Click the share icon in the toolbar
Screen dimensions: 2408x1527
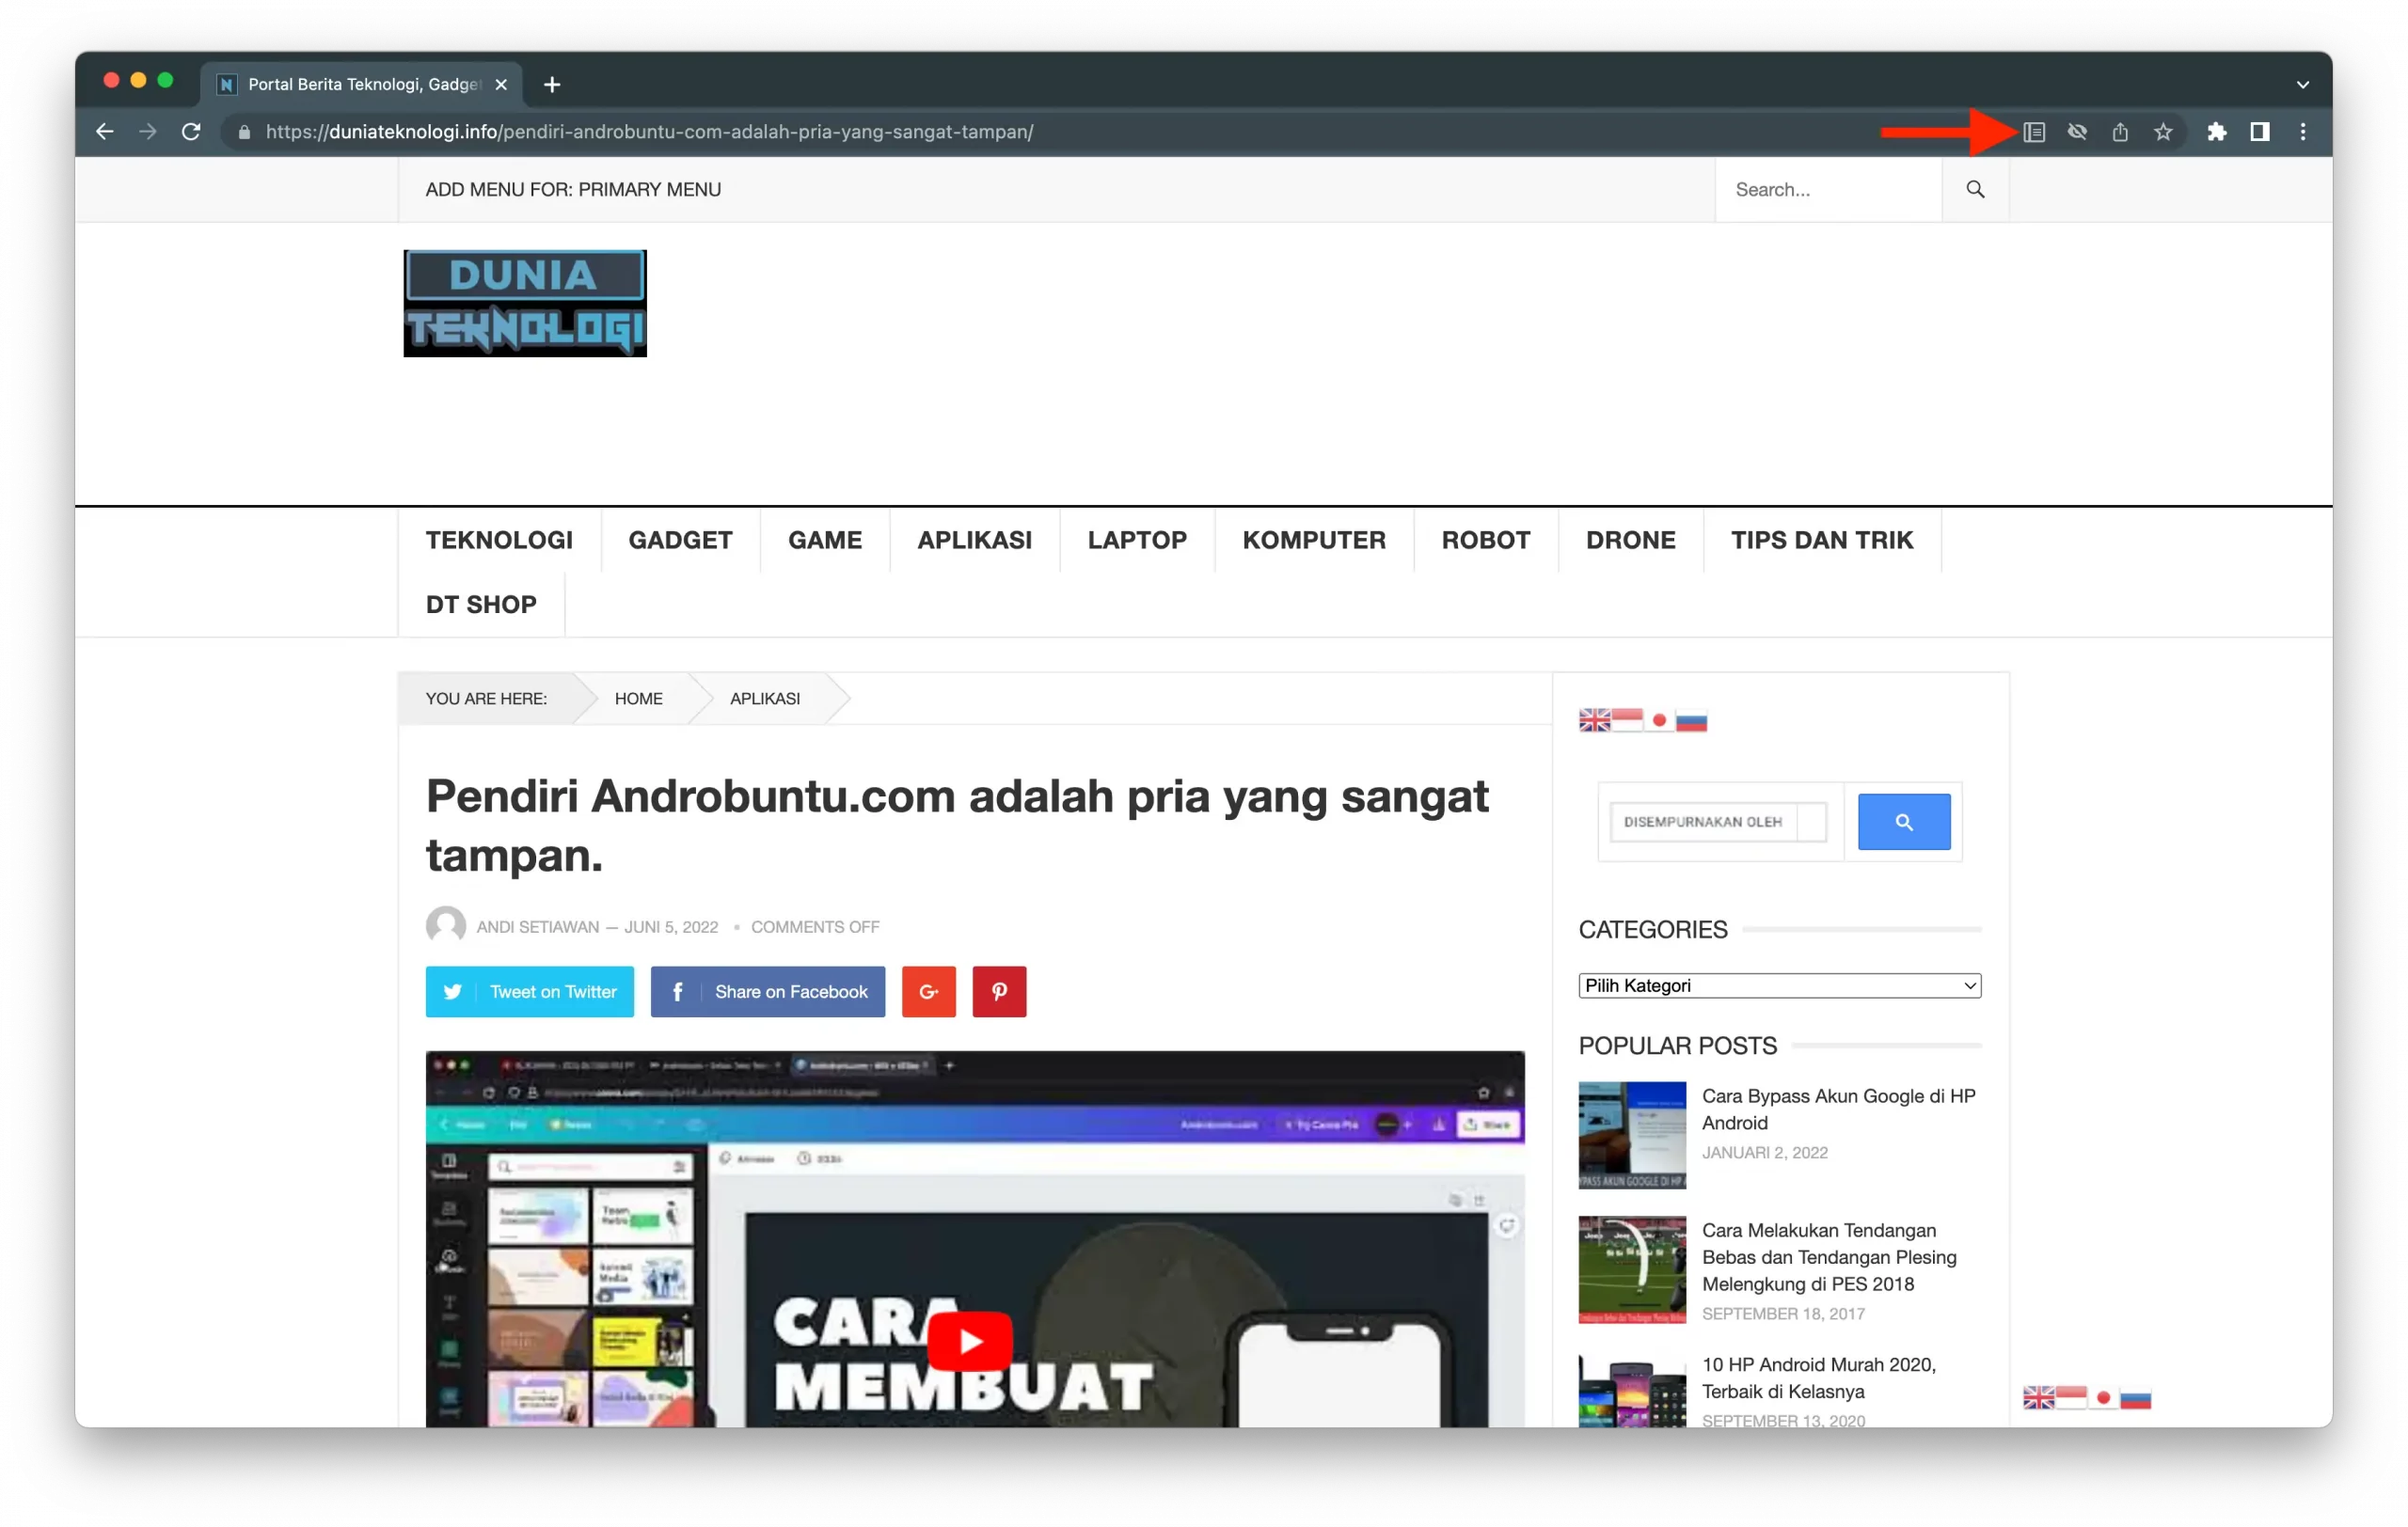coord(2120,131)
